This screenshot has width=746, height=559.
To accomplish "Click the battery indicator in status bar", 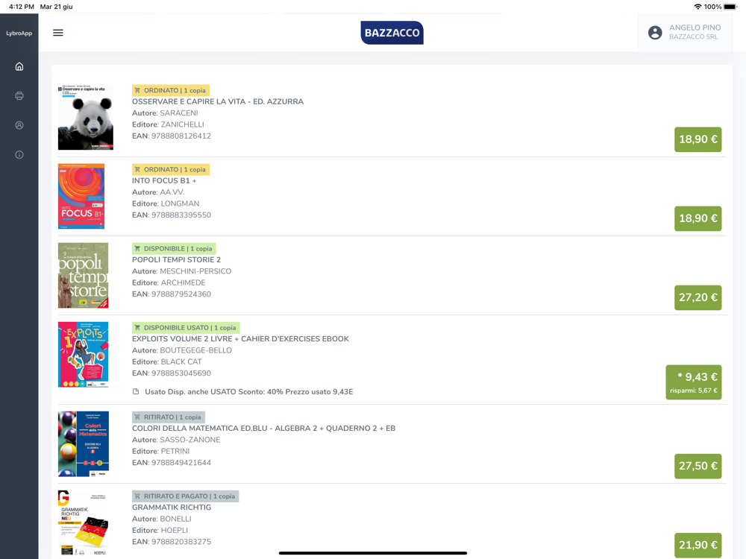I will point(730,7).
